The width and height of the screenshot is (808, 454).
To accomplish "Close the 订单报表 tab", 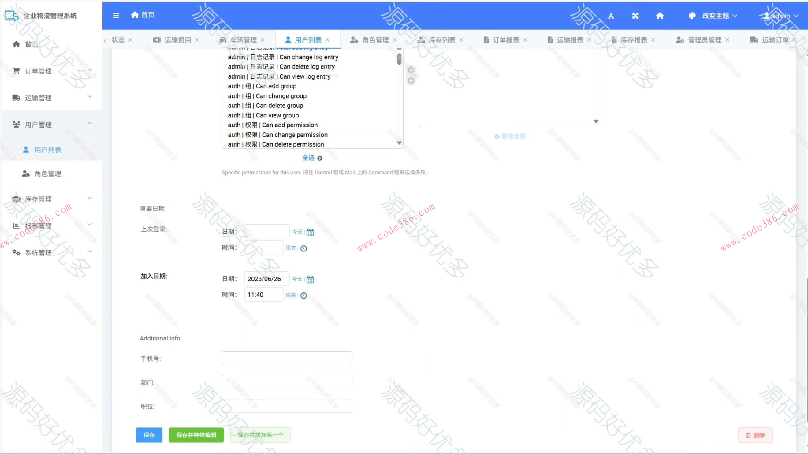I will tap(525, 40).
